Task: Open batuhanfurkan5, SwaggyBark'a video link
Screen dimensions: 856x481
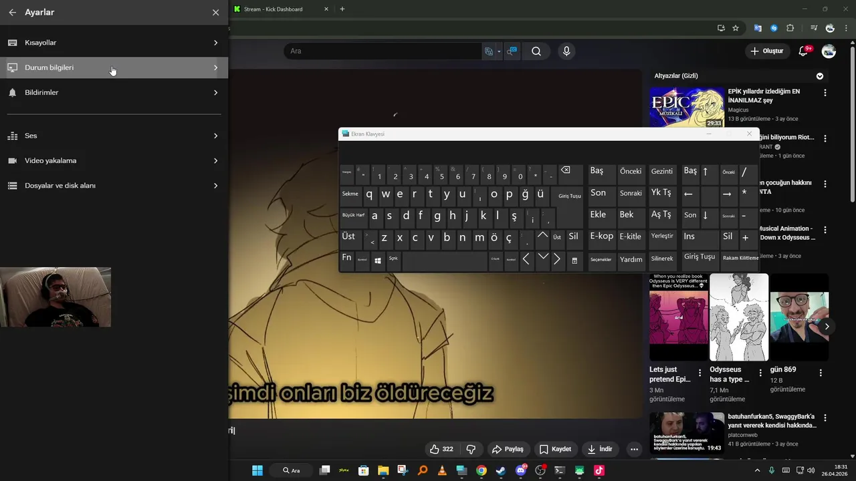Action: coord(772,421)
